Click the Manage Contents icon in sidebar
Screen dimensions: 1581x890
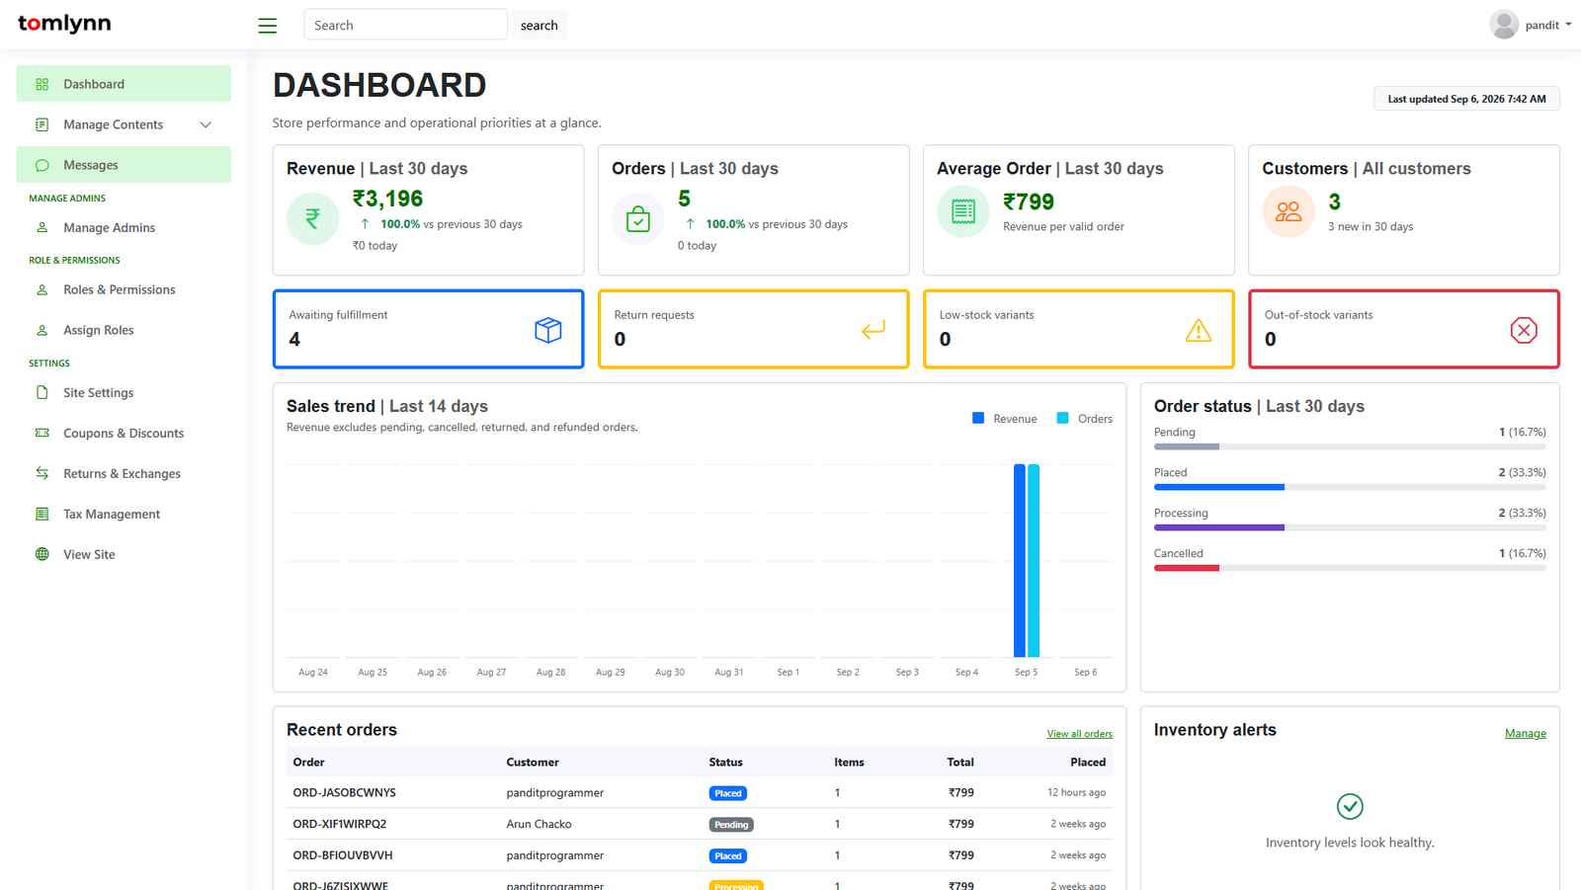click(x=42, y=124)
